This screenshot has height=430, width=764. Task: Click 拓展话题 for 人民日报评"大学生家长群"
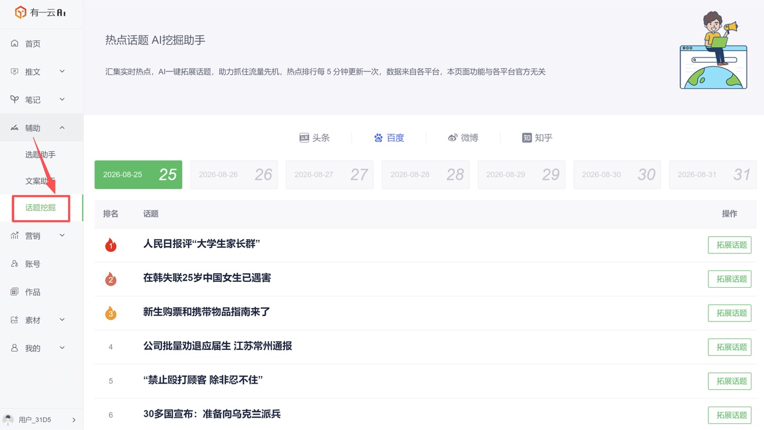[730, 245]
